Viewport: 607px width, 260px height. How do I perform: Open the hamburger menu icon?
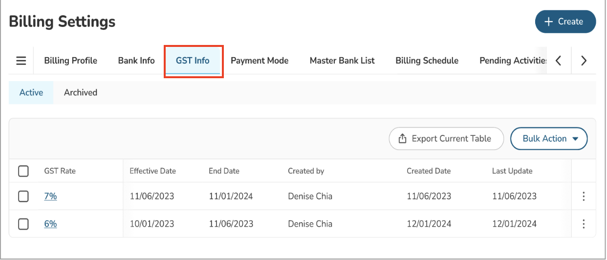coord(21,61)
